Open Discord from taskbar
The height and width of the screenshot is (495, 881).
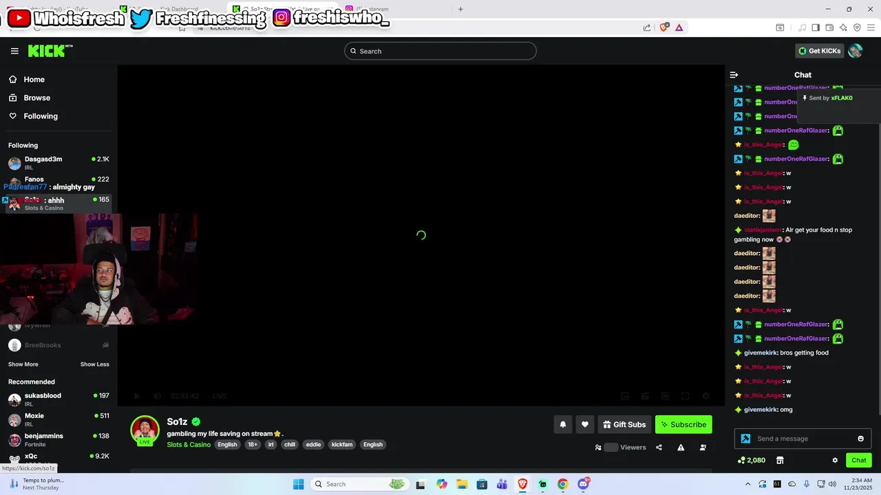point(584,484)
